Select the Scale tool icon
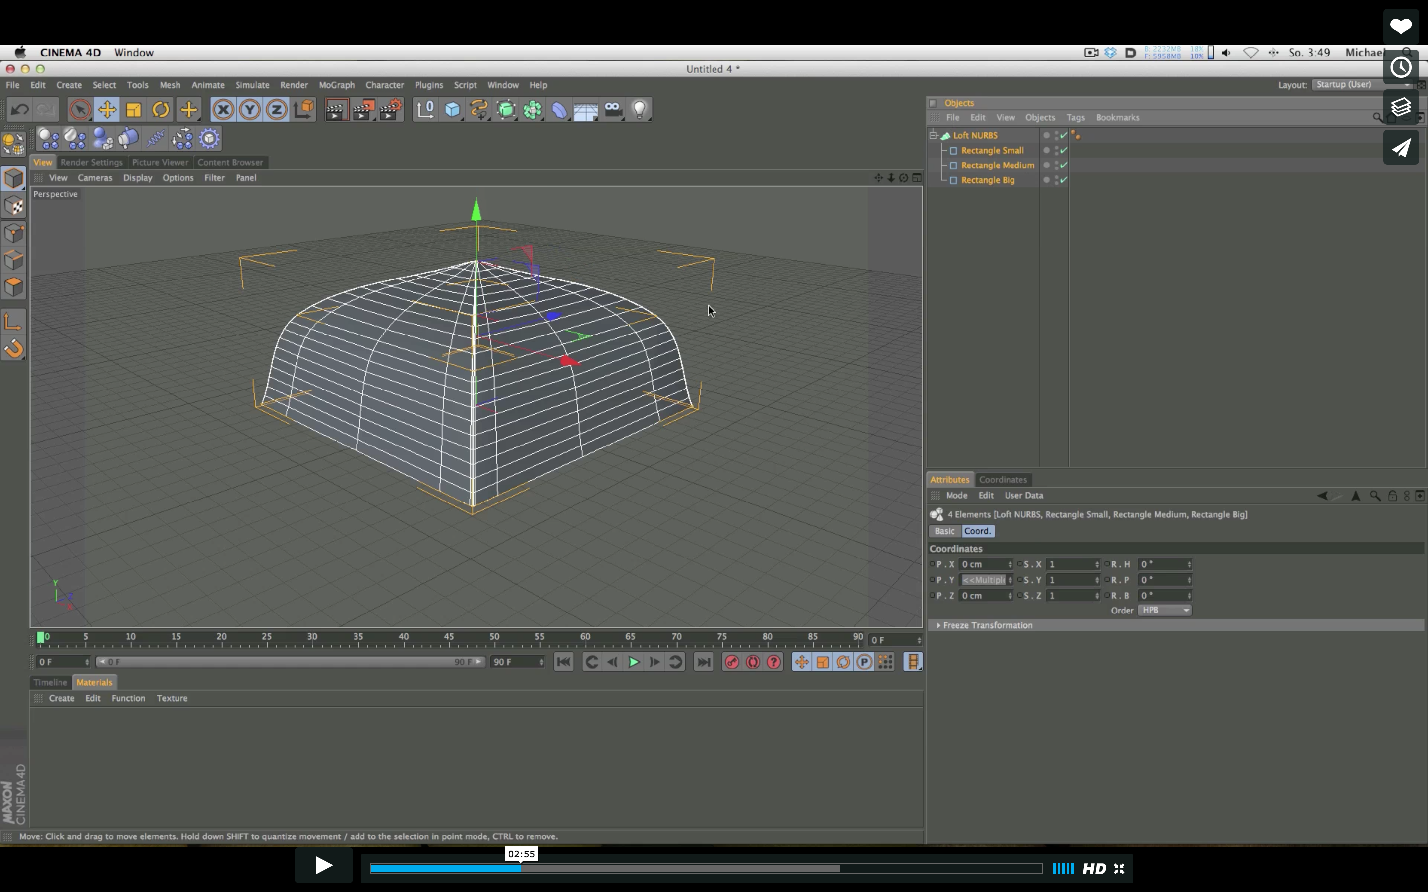The image size is (1428, 892). click(x=134, y=110)
